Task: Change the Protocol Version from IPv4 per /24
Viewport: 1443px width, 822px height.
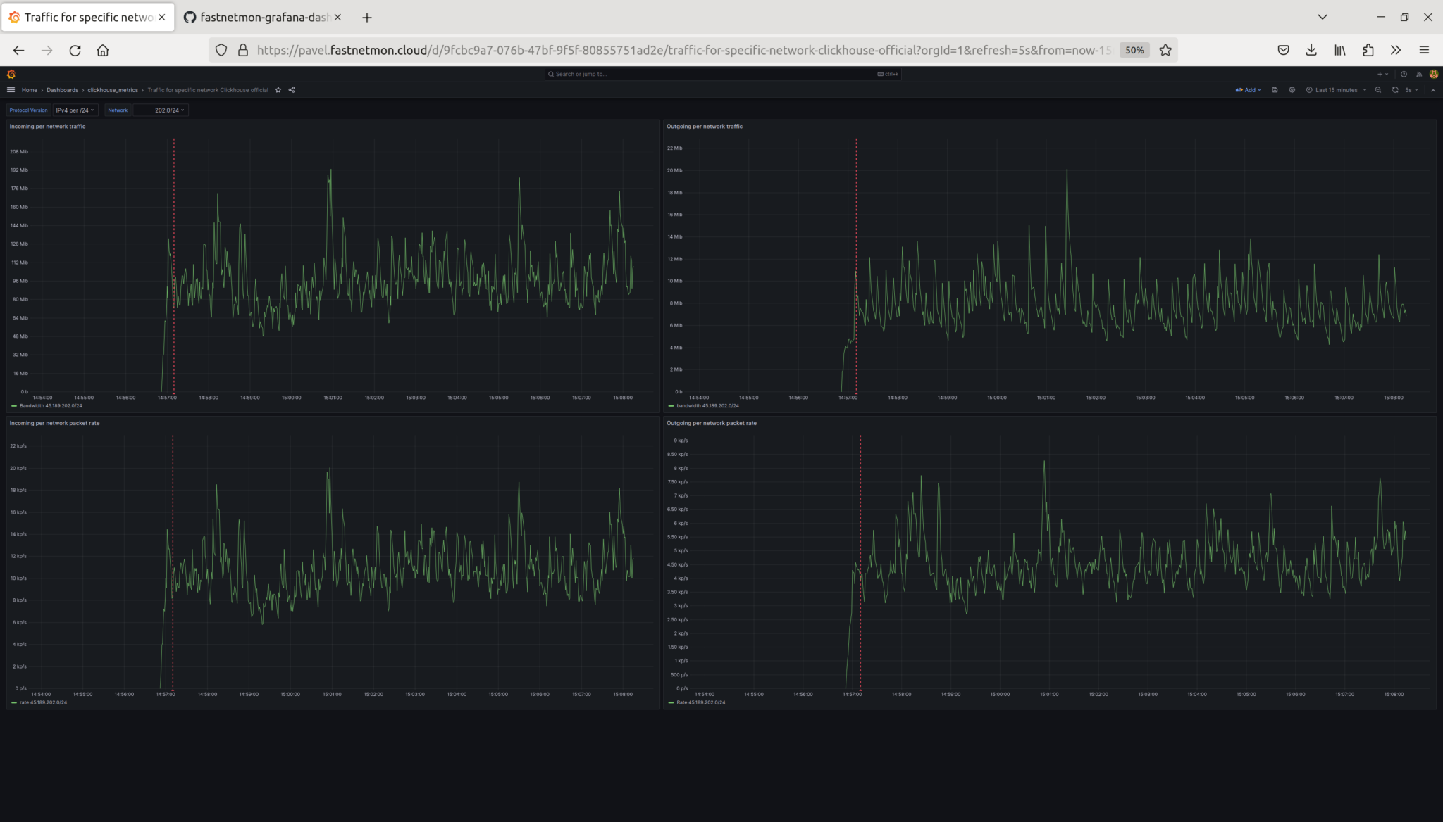Action: click(74, 110)
